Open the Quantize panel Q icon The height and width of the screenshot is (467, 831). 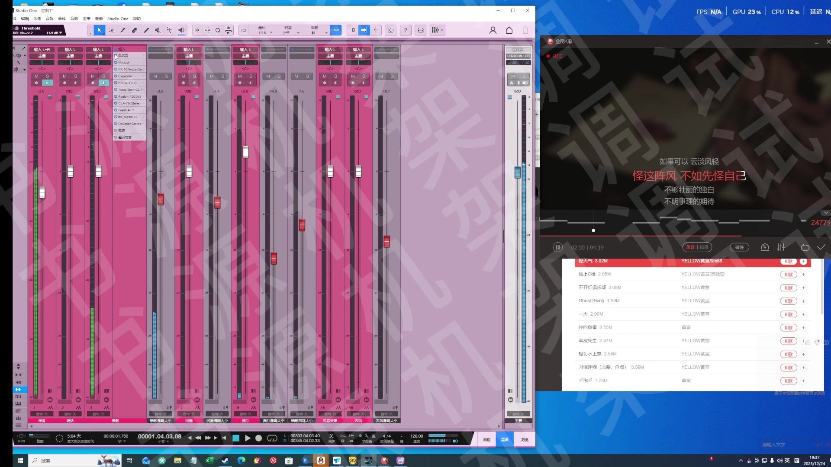pyautogui.click(x=218, y=30)
